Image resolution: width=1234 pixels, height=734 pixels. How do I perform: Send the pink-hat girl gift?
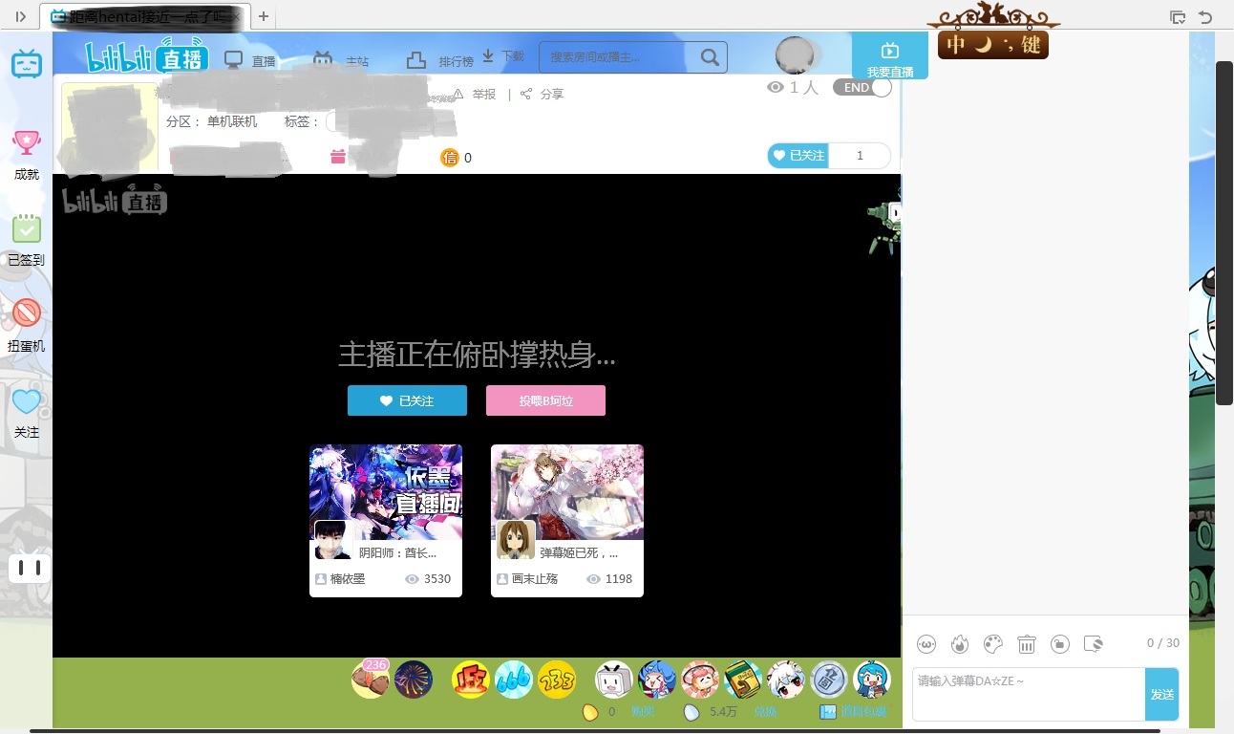(700, 680)
